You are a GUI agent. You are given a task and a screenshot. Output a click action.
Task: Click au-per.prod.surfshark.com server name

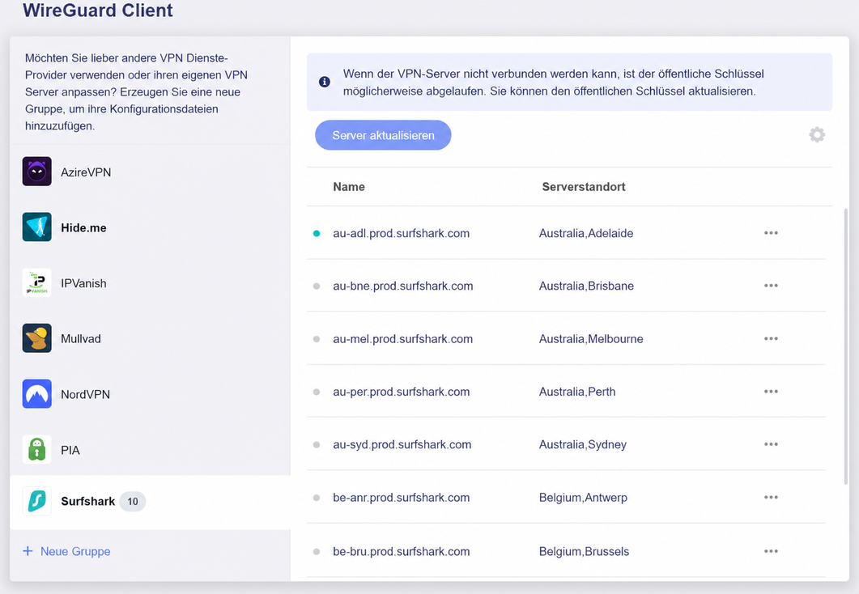click(x=401, y=392)
